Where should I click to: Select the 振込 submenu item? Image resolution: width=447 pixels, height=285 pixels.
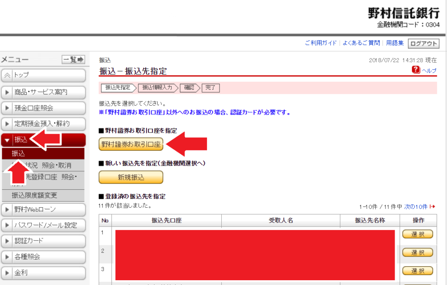43,153
